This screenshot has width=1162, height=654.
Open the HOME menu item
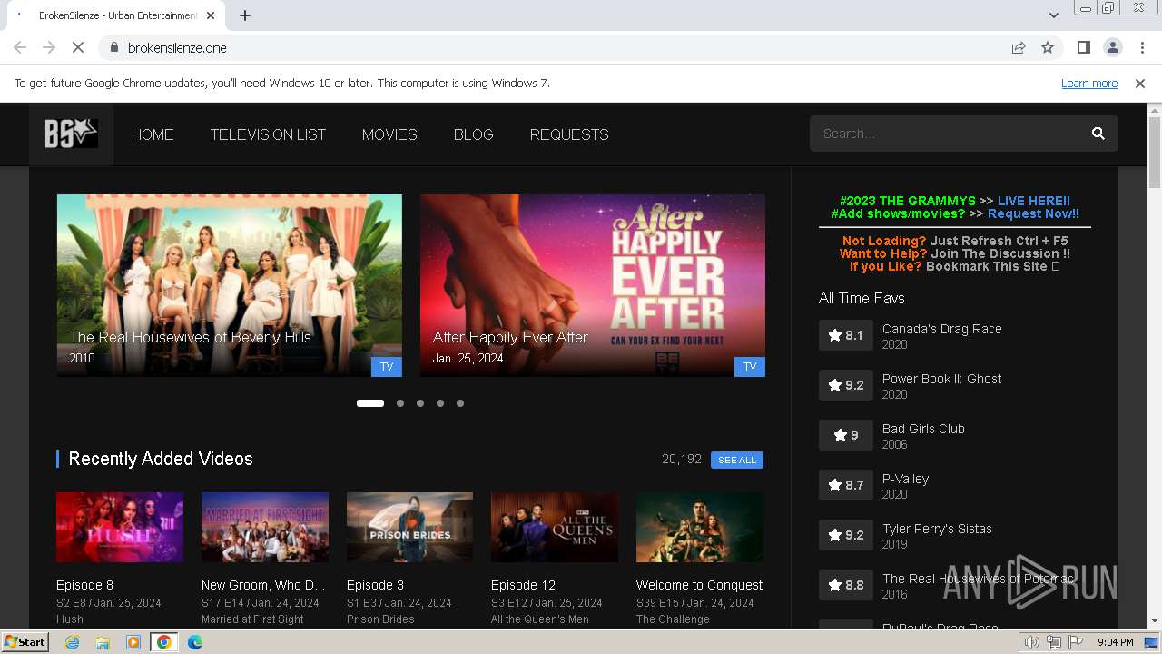pyautogui.click(x=153, y=134)
